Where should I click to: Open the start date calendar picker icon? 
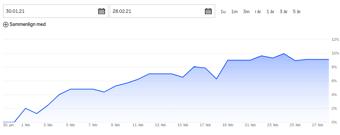coord(102,11)
